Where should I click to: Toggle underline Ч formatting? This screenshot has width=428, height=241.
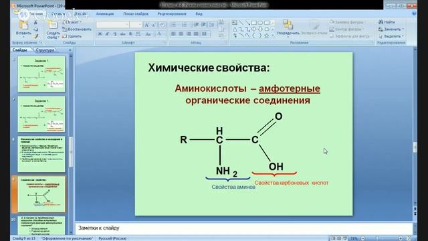click(x=115, y=34)
